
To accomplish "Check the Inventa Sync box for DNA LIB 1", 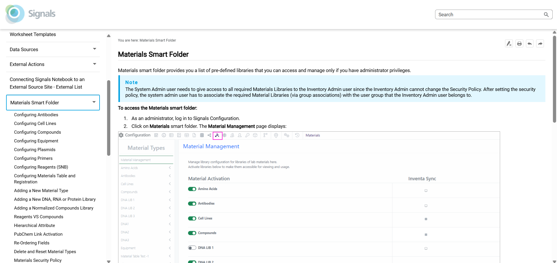I will click(x=426, y=248).
